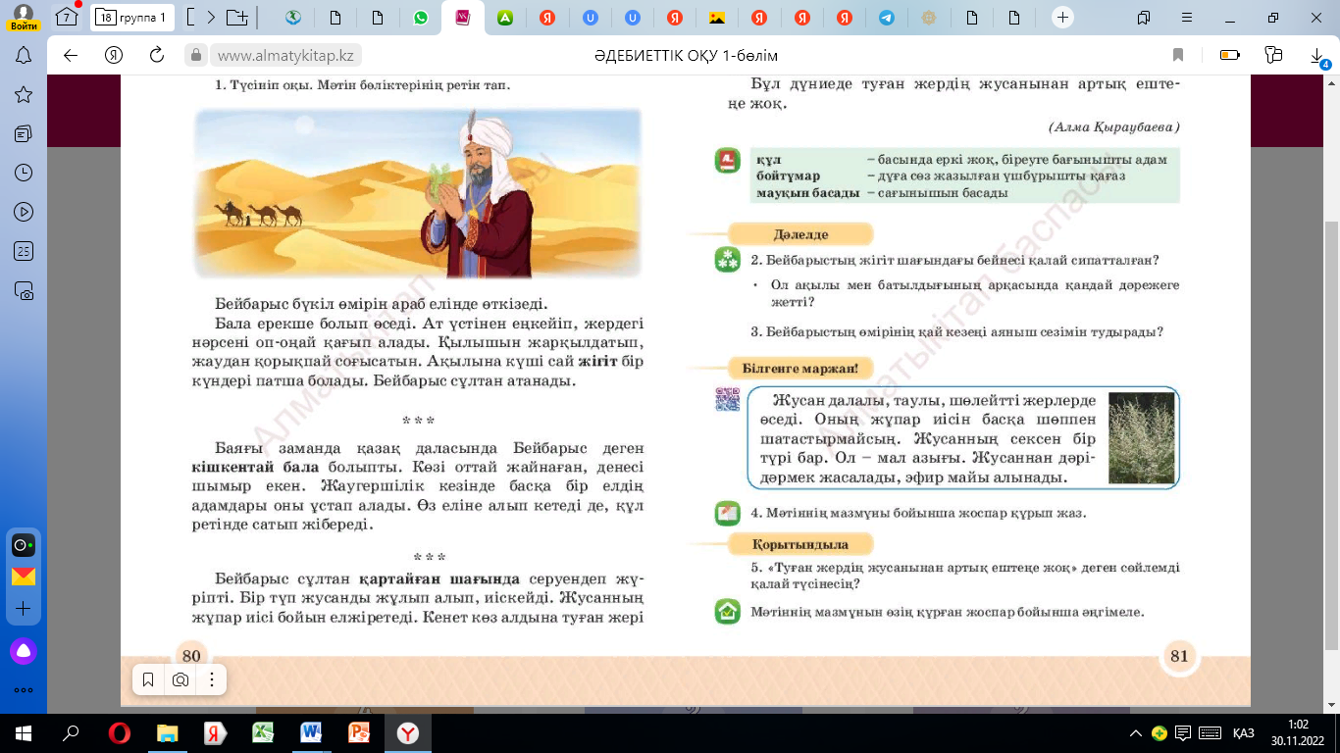
Task: Select the active almatykitap book tab
Action: (x=463, y=17)
